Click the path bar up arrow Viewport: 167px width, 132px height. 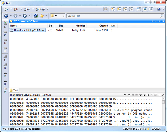coord(159,21)
